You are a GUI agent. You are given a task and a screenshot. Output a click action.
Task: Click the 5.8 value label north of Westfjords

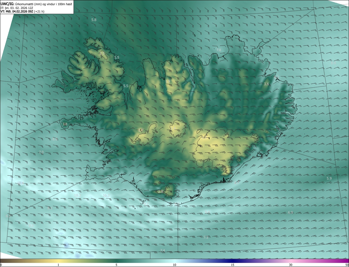click(x=94, y=20)
